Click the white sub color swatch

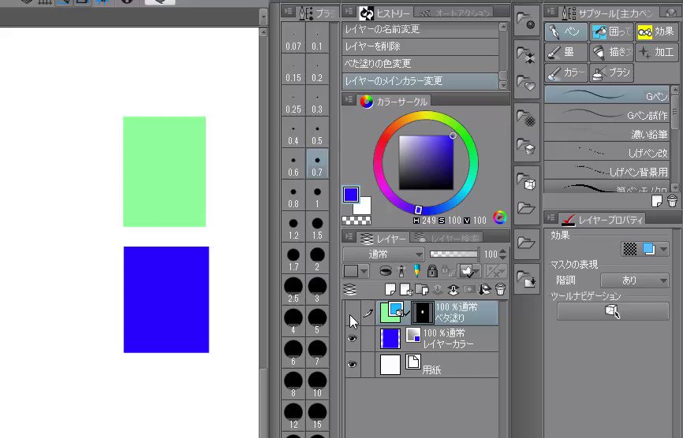point(364,206)
